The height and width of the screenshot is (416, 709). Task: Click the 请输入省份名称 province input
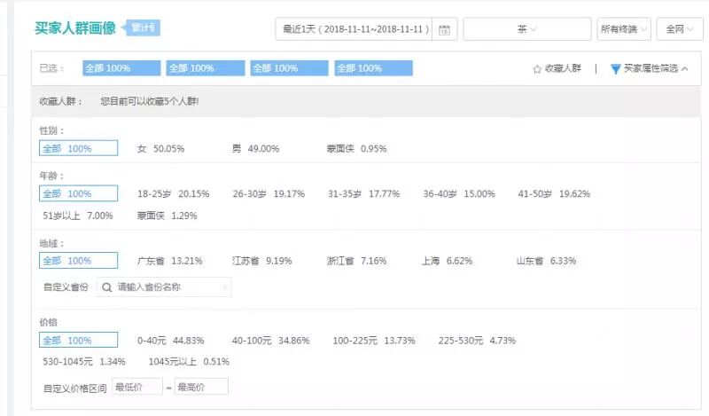[x=164, y=287]
